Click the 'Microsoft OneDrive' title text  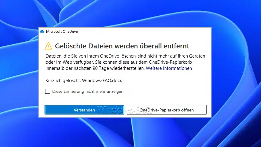click(62, 32)
